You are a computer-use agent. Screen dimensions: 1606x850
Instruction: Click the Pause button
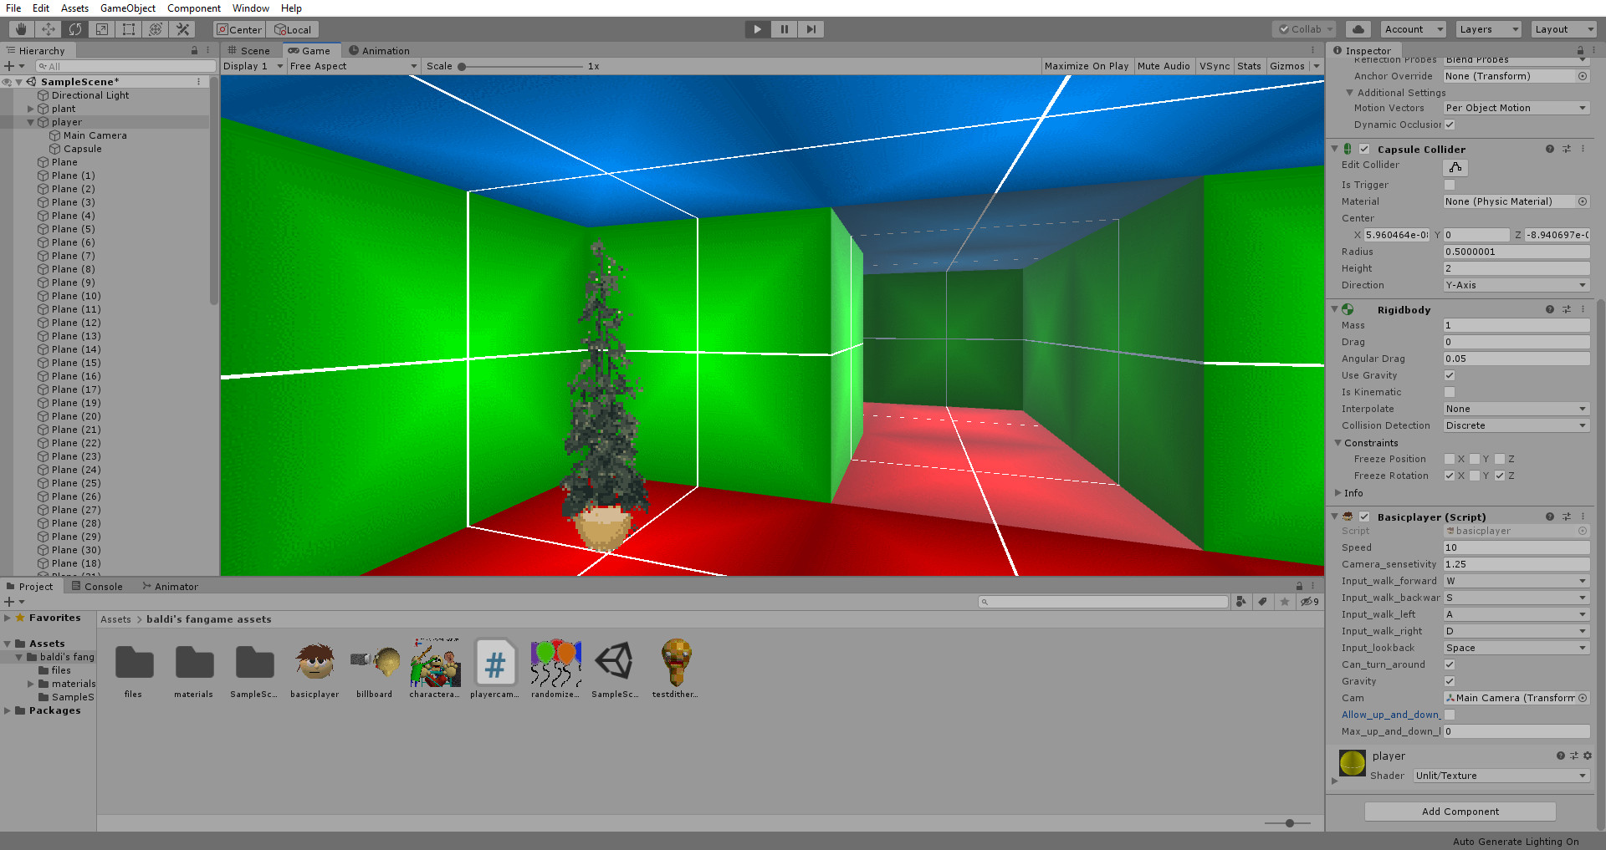(785, 29)
